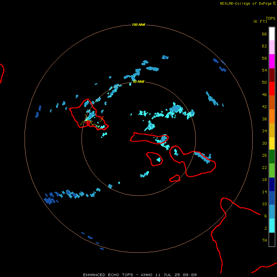Click the light pink legend swatch
Image resolution: width=277 pixels, height=277 pixels.
coord(272,47)
